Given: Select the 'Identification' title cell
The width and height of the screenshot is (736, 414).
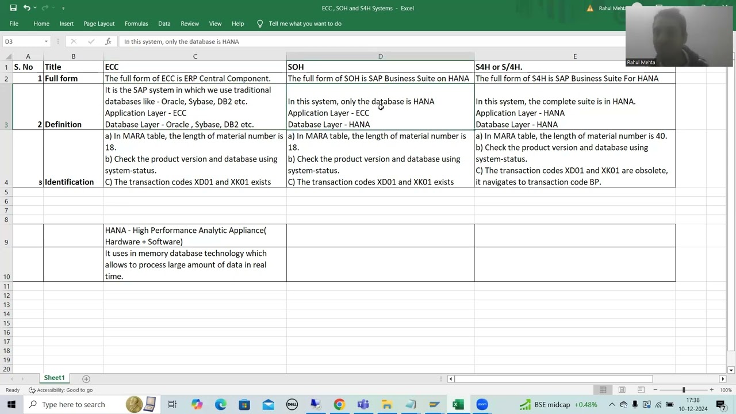Looking at the screenshot, I should pos(74,159).
